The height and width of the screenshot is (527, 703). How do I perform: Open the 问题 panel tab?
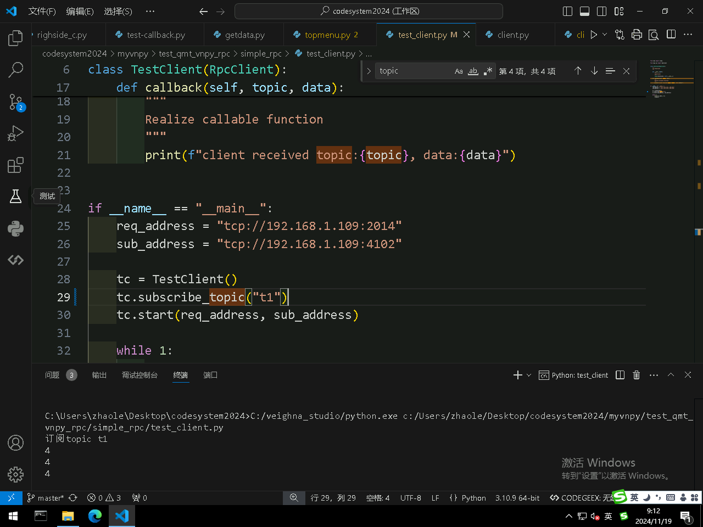(52, 375)
